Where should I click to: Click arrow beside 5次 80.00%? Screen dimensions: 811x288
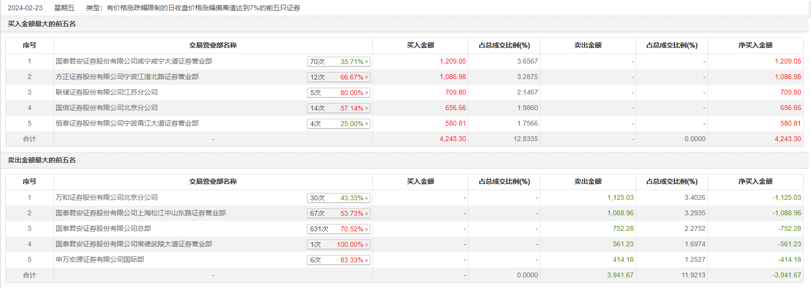pyautogui.click(x=367, y=93)
